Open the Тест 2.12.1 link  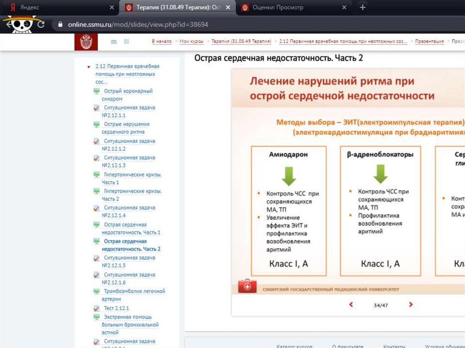click(116, 308)
